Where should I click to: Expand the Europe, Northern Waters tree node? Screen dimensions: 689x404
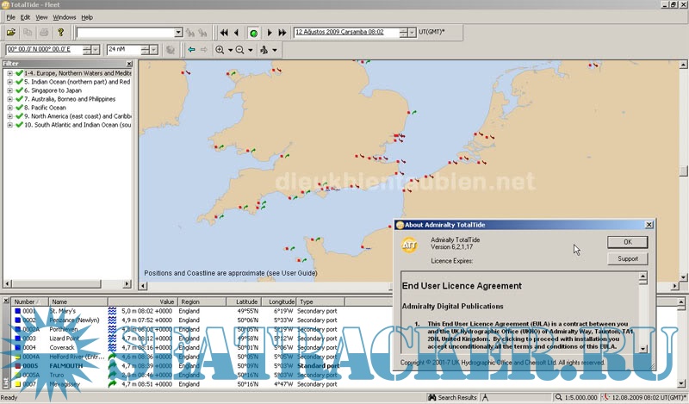tap(9, 73)
